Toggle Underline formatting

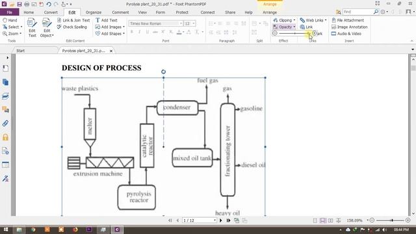148,32
